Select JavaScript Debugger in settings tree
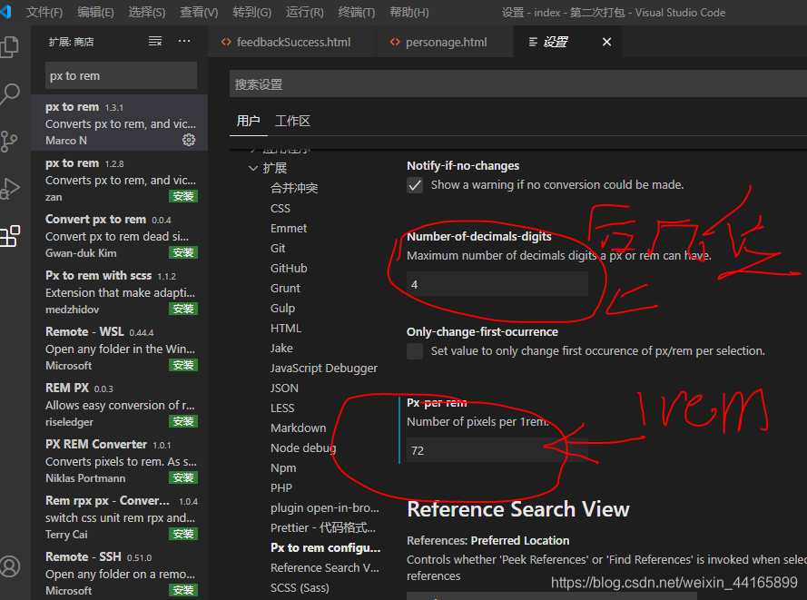807x600 pixels. click(324, 369)
